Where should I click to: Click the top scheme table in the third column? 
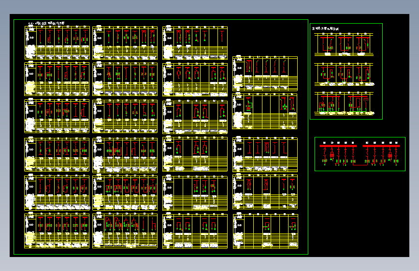[x=195, y=43]
